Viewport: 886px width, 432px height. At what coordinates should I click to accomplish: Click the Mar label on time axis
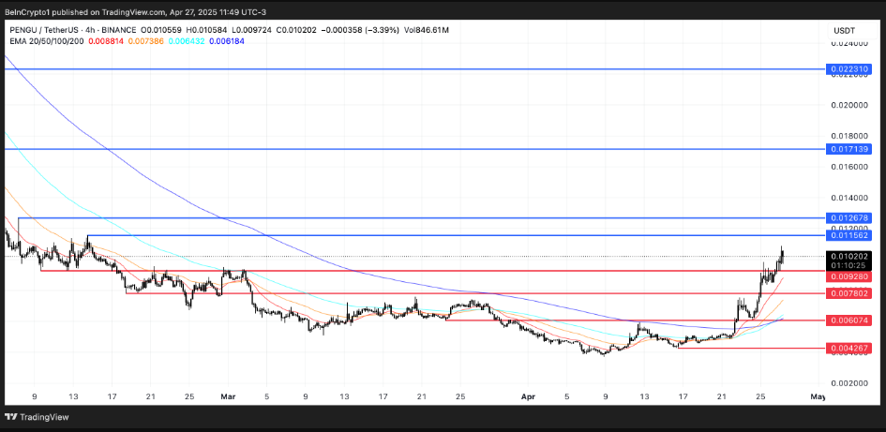[228, 396]
